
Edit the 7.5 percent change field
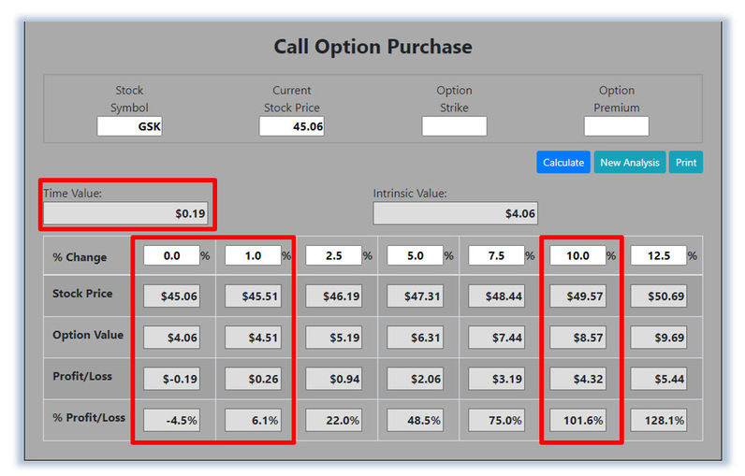(x=496, y=256)
